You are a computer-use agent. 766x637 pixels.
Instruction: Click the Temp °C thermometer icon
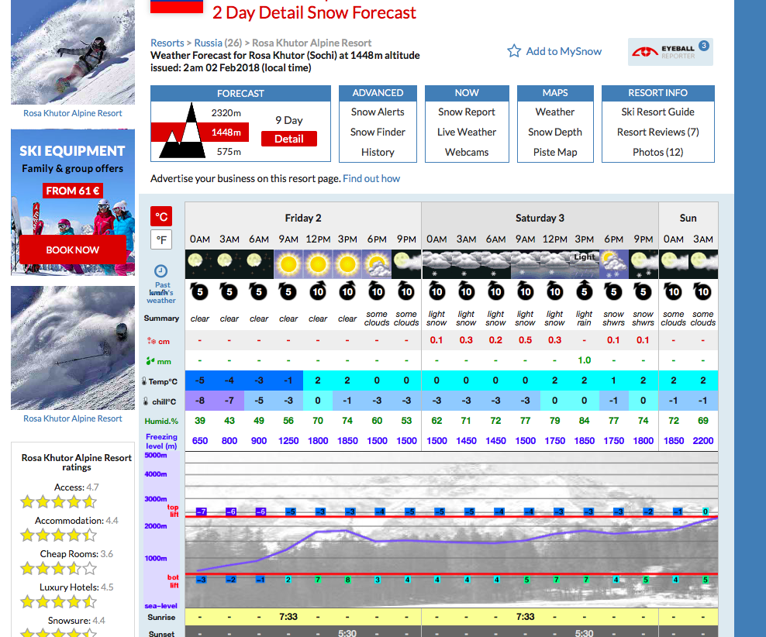coord(144,380)
